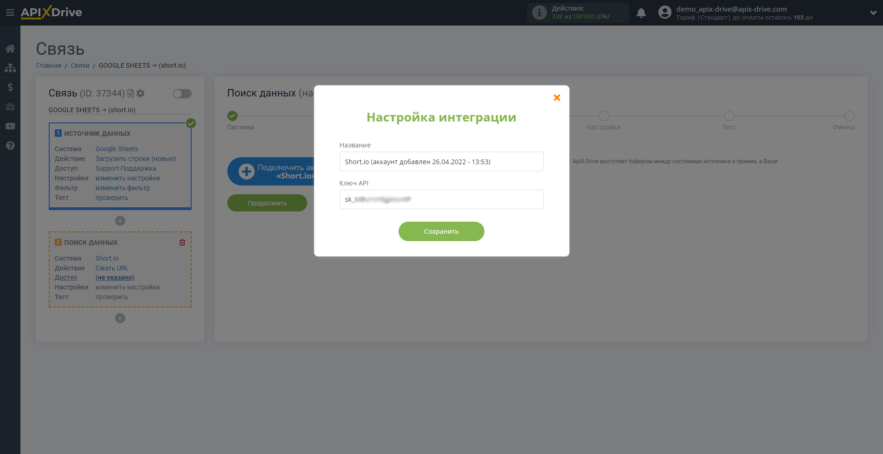Open the help question-mark sidebar icon
This screenshot has width=883, height=454.
(x=10, y=146)
